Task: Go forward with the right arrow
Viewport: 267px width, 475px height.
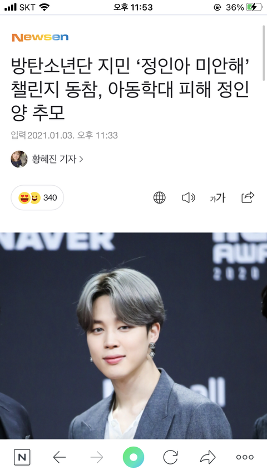Action: 97,457
